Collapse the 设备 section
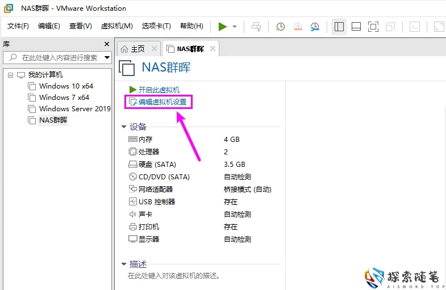The height and width of the screenshot is (290, 446). 124,127
